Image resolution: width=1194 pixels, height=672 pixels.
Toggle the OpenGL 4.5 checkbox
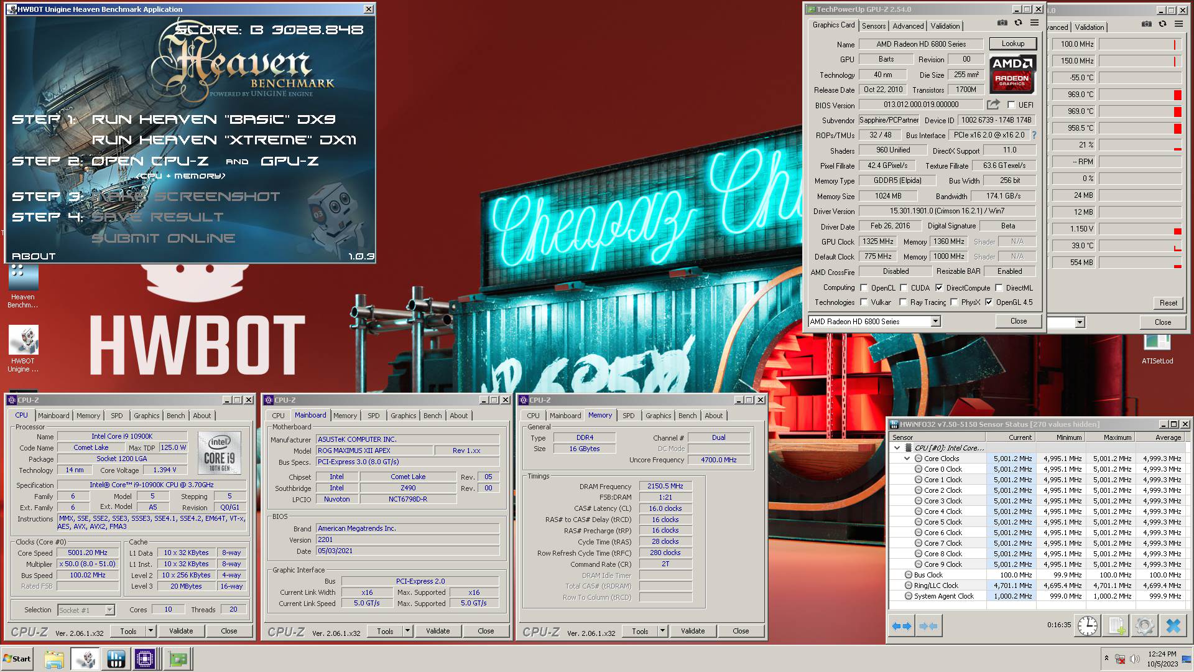[989, 302]
